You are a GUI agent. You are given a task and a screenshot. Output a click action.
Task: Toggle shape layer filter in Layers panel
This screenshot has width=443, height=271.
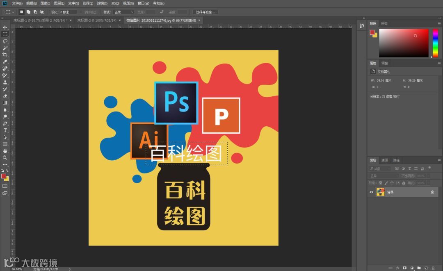click(x=416, y=169)
